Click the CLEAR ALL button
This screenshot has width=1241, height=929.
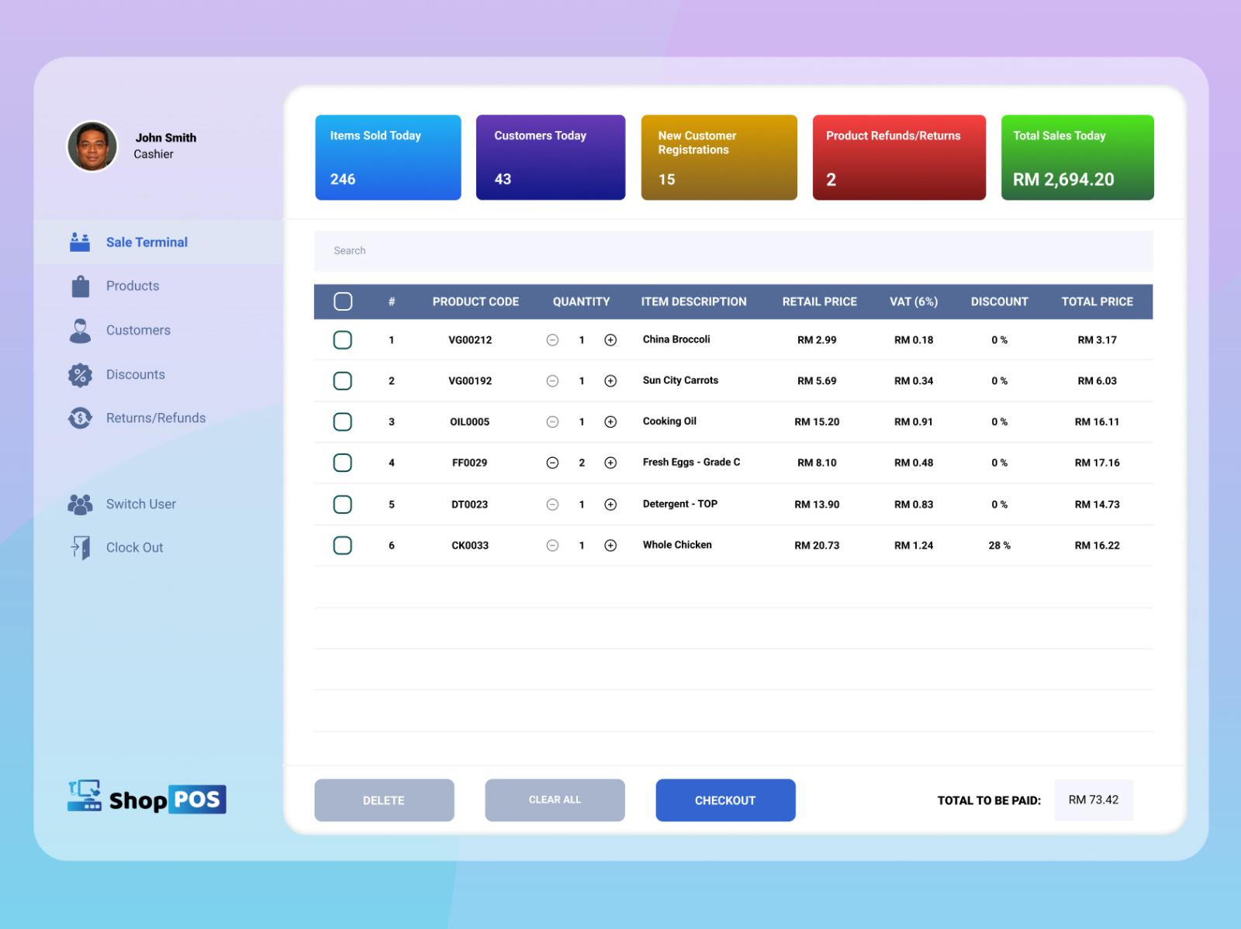click(x=555, y=800)
